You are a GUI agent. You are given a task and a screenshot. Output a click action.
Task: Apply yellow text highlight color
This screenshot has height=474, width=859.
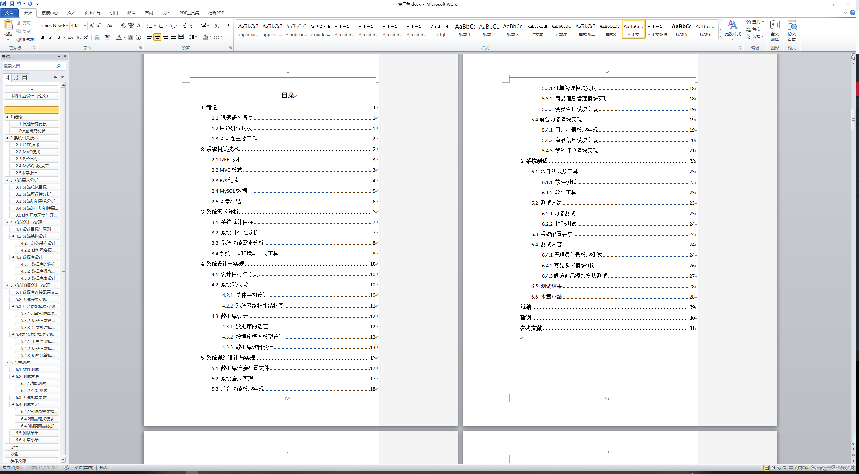[107, 37]
